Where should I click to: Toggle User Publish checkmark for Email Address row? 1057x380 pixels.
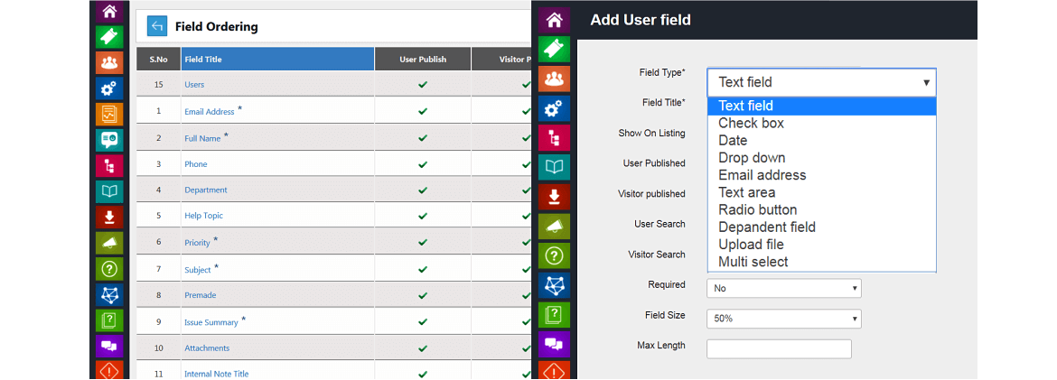(423, 111)
